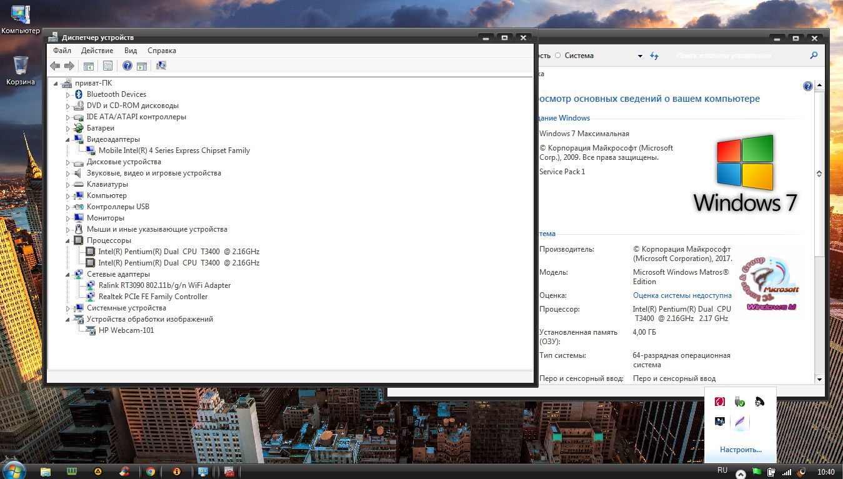This screenshot has width=843, height=479.
Task: Open the Файл menu
Action: click(62, 51)
